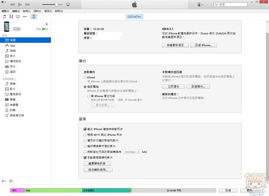Viewport: 269px width, 196px height.
Task: Open the 檔案(F) File menu
Action: 5,11
